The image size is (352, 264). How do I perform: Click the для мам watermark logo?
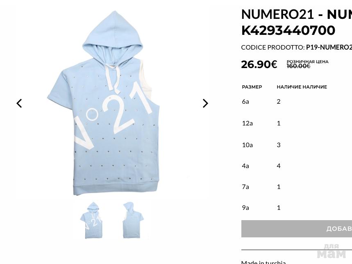[332, 251]
